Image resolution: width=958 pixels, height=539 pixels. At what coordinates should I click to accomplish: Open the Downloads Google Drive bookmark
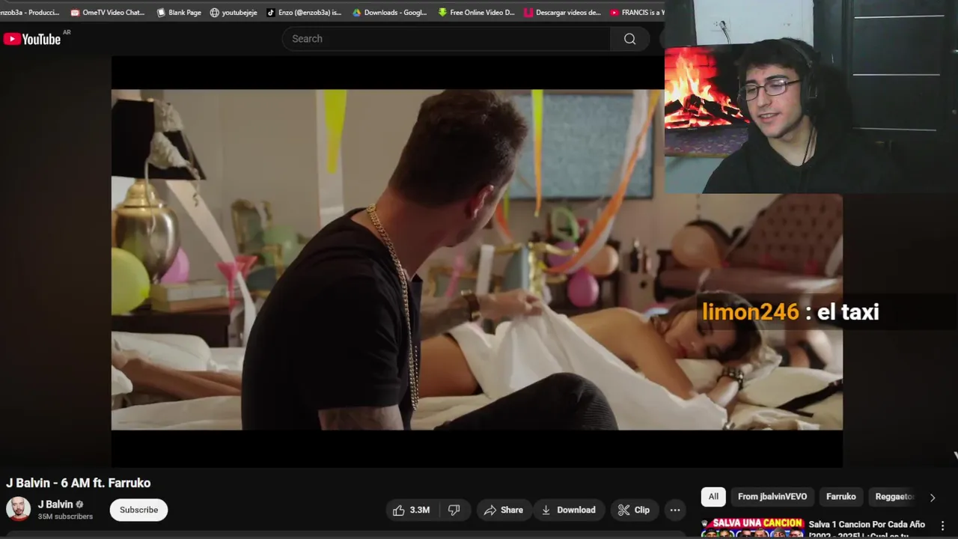pos(390,13)
